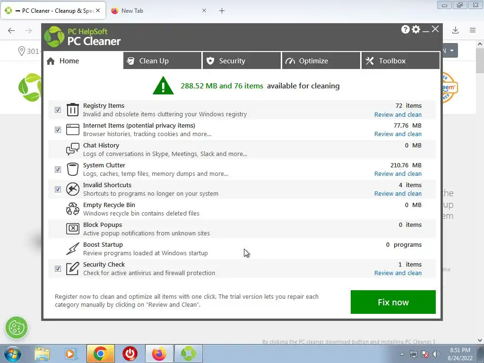Click the Boost Startup lightning icon

(x=72, y=249)
